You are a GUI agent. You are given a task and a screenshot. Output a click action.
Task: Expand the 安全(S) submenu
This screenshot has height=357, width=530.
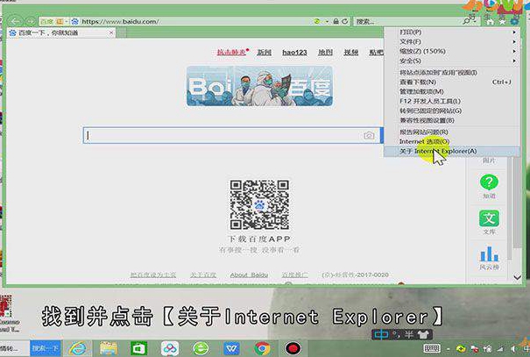point(452,61)
